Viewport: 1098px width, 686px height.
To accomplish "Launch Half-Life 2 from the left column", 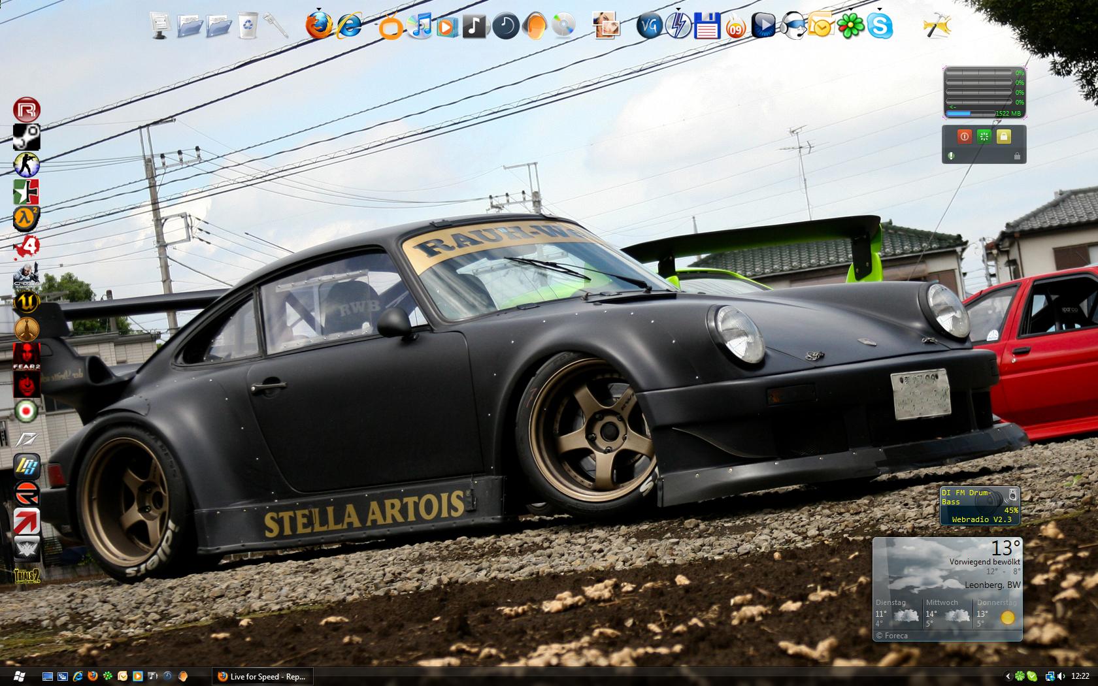I will pos(27,219).
